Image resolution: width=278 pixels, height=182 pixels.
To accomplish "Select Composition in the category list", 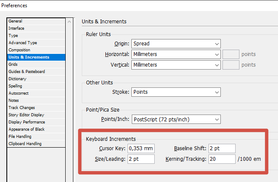I will pyautogui.click(x=19, y=50).
